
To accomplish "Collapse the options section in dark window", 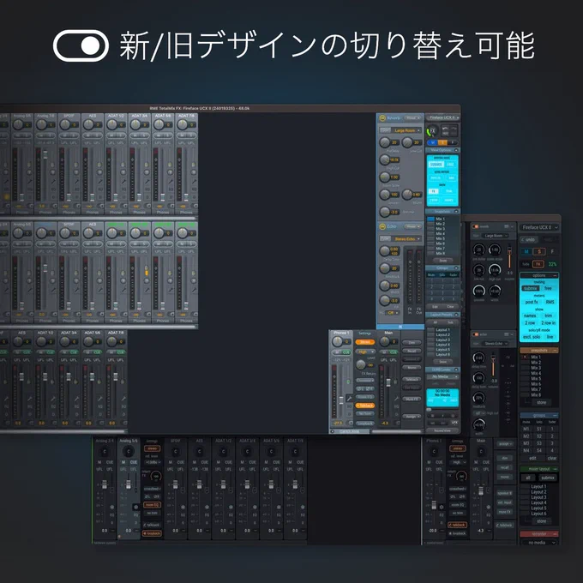I will tap(555, 275).
